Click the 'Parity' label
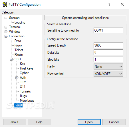This screenshot has height=127, width=129. tap(51, 66)
